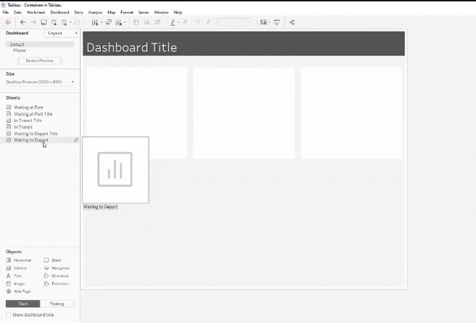
Task: Switch object mode to Floating
Action: pyautogui.click(x=59, y=303)
